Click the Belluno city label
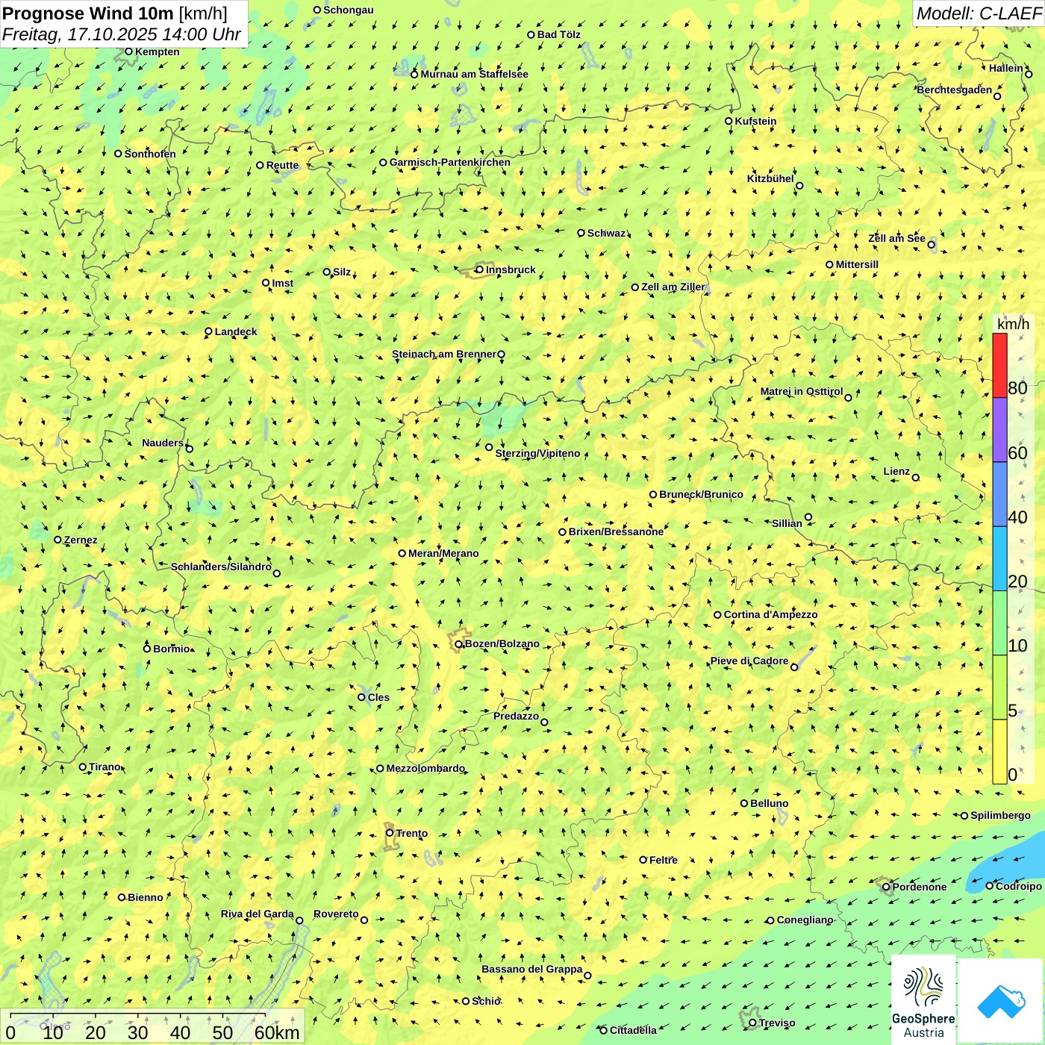The width and height of the screenshot is (1045, 1045). pyautogui.click(x=769, y=803)
